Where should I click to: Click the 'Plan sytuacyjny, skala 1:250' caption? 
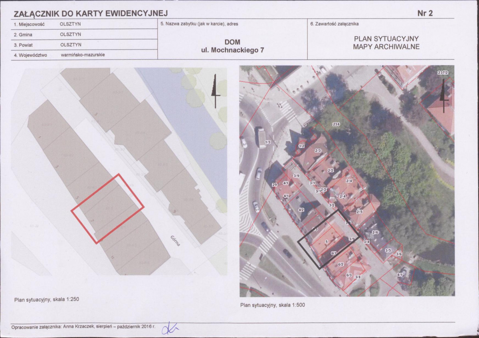coord(44,299)
